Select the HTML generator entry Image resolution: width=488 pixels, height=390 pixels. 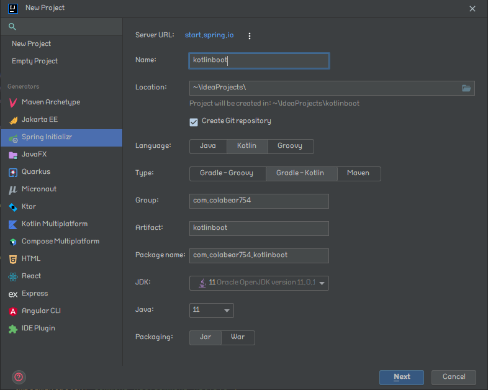click(x=61, y=259)
